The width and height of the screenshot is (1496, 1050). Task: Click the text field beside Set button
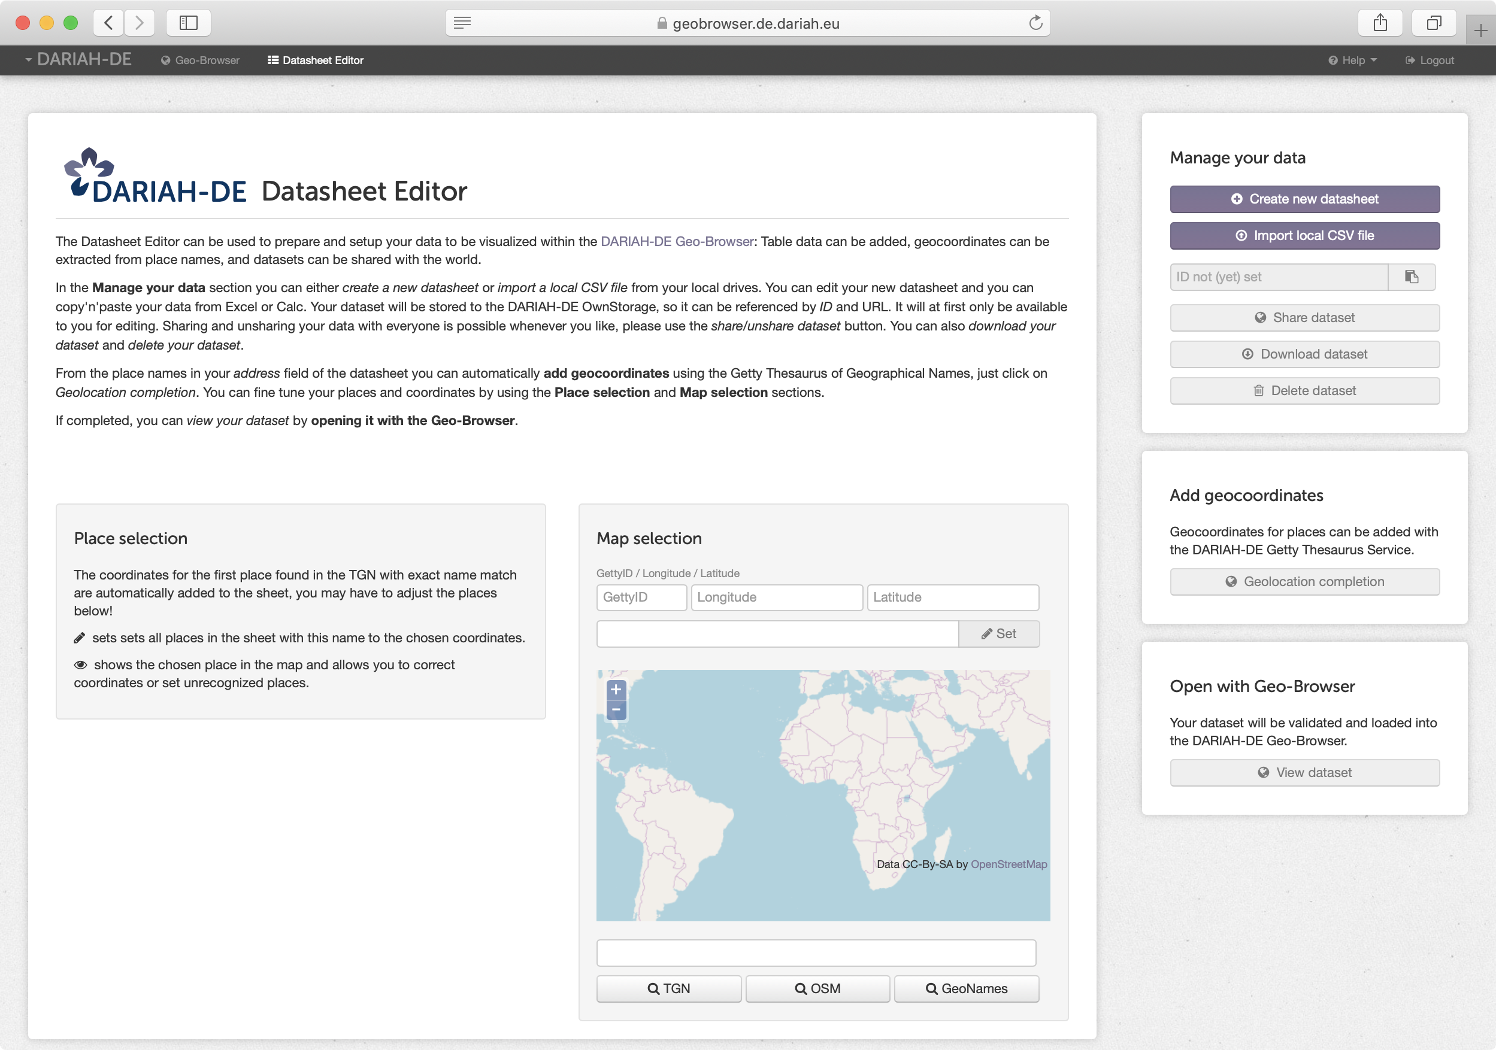coord(777,634)
